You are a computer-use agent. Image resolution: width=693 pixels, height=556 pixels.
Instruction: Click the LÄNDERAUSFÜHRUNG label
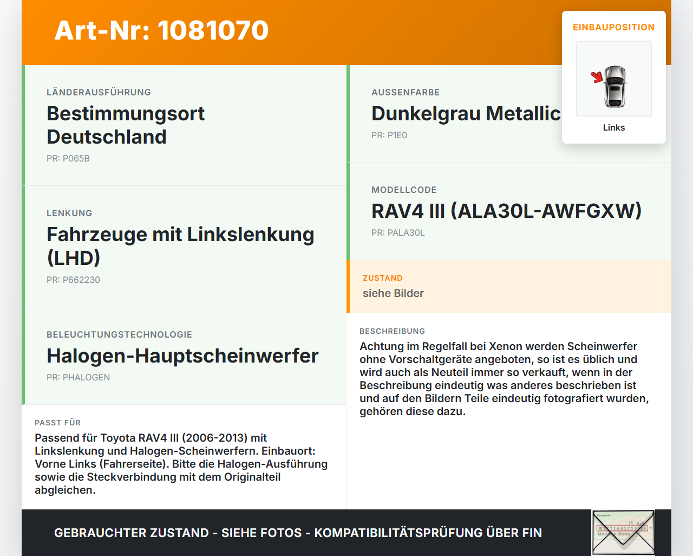[x=99, y=92]
